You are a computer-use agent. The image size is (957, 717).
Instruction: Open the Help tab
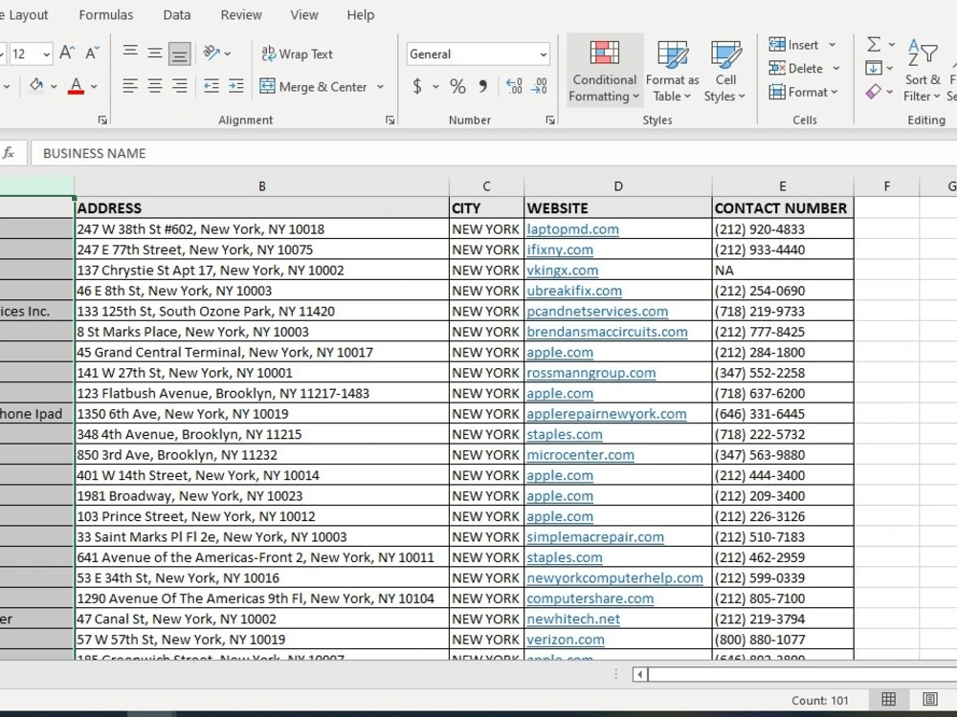[361, 14]
